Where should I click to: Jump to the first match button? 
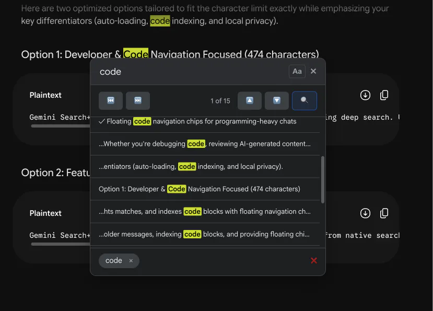click(111, 101)
